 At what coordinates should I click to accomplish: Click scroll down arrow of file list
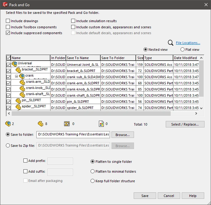pos(201,108)
